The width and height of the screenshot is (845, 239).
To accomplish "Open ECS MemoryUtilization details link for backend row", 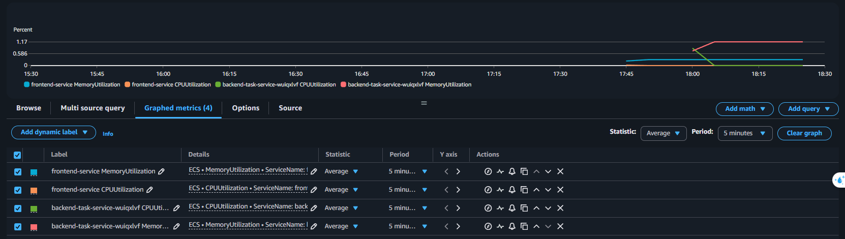I will [x=248, y=225].
